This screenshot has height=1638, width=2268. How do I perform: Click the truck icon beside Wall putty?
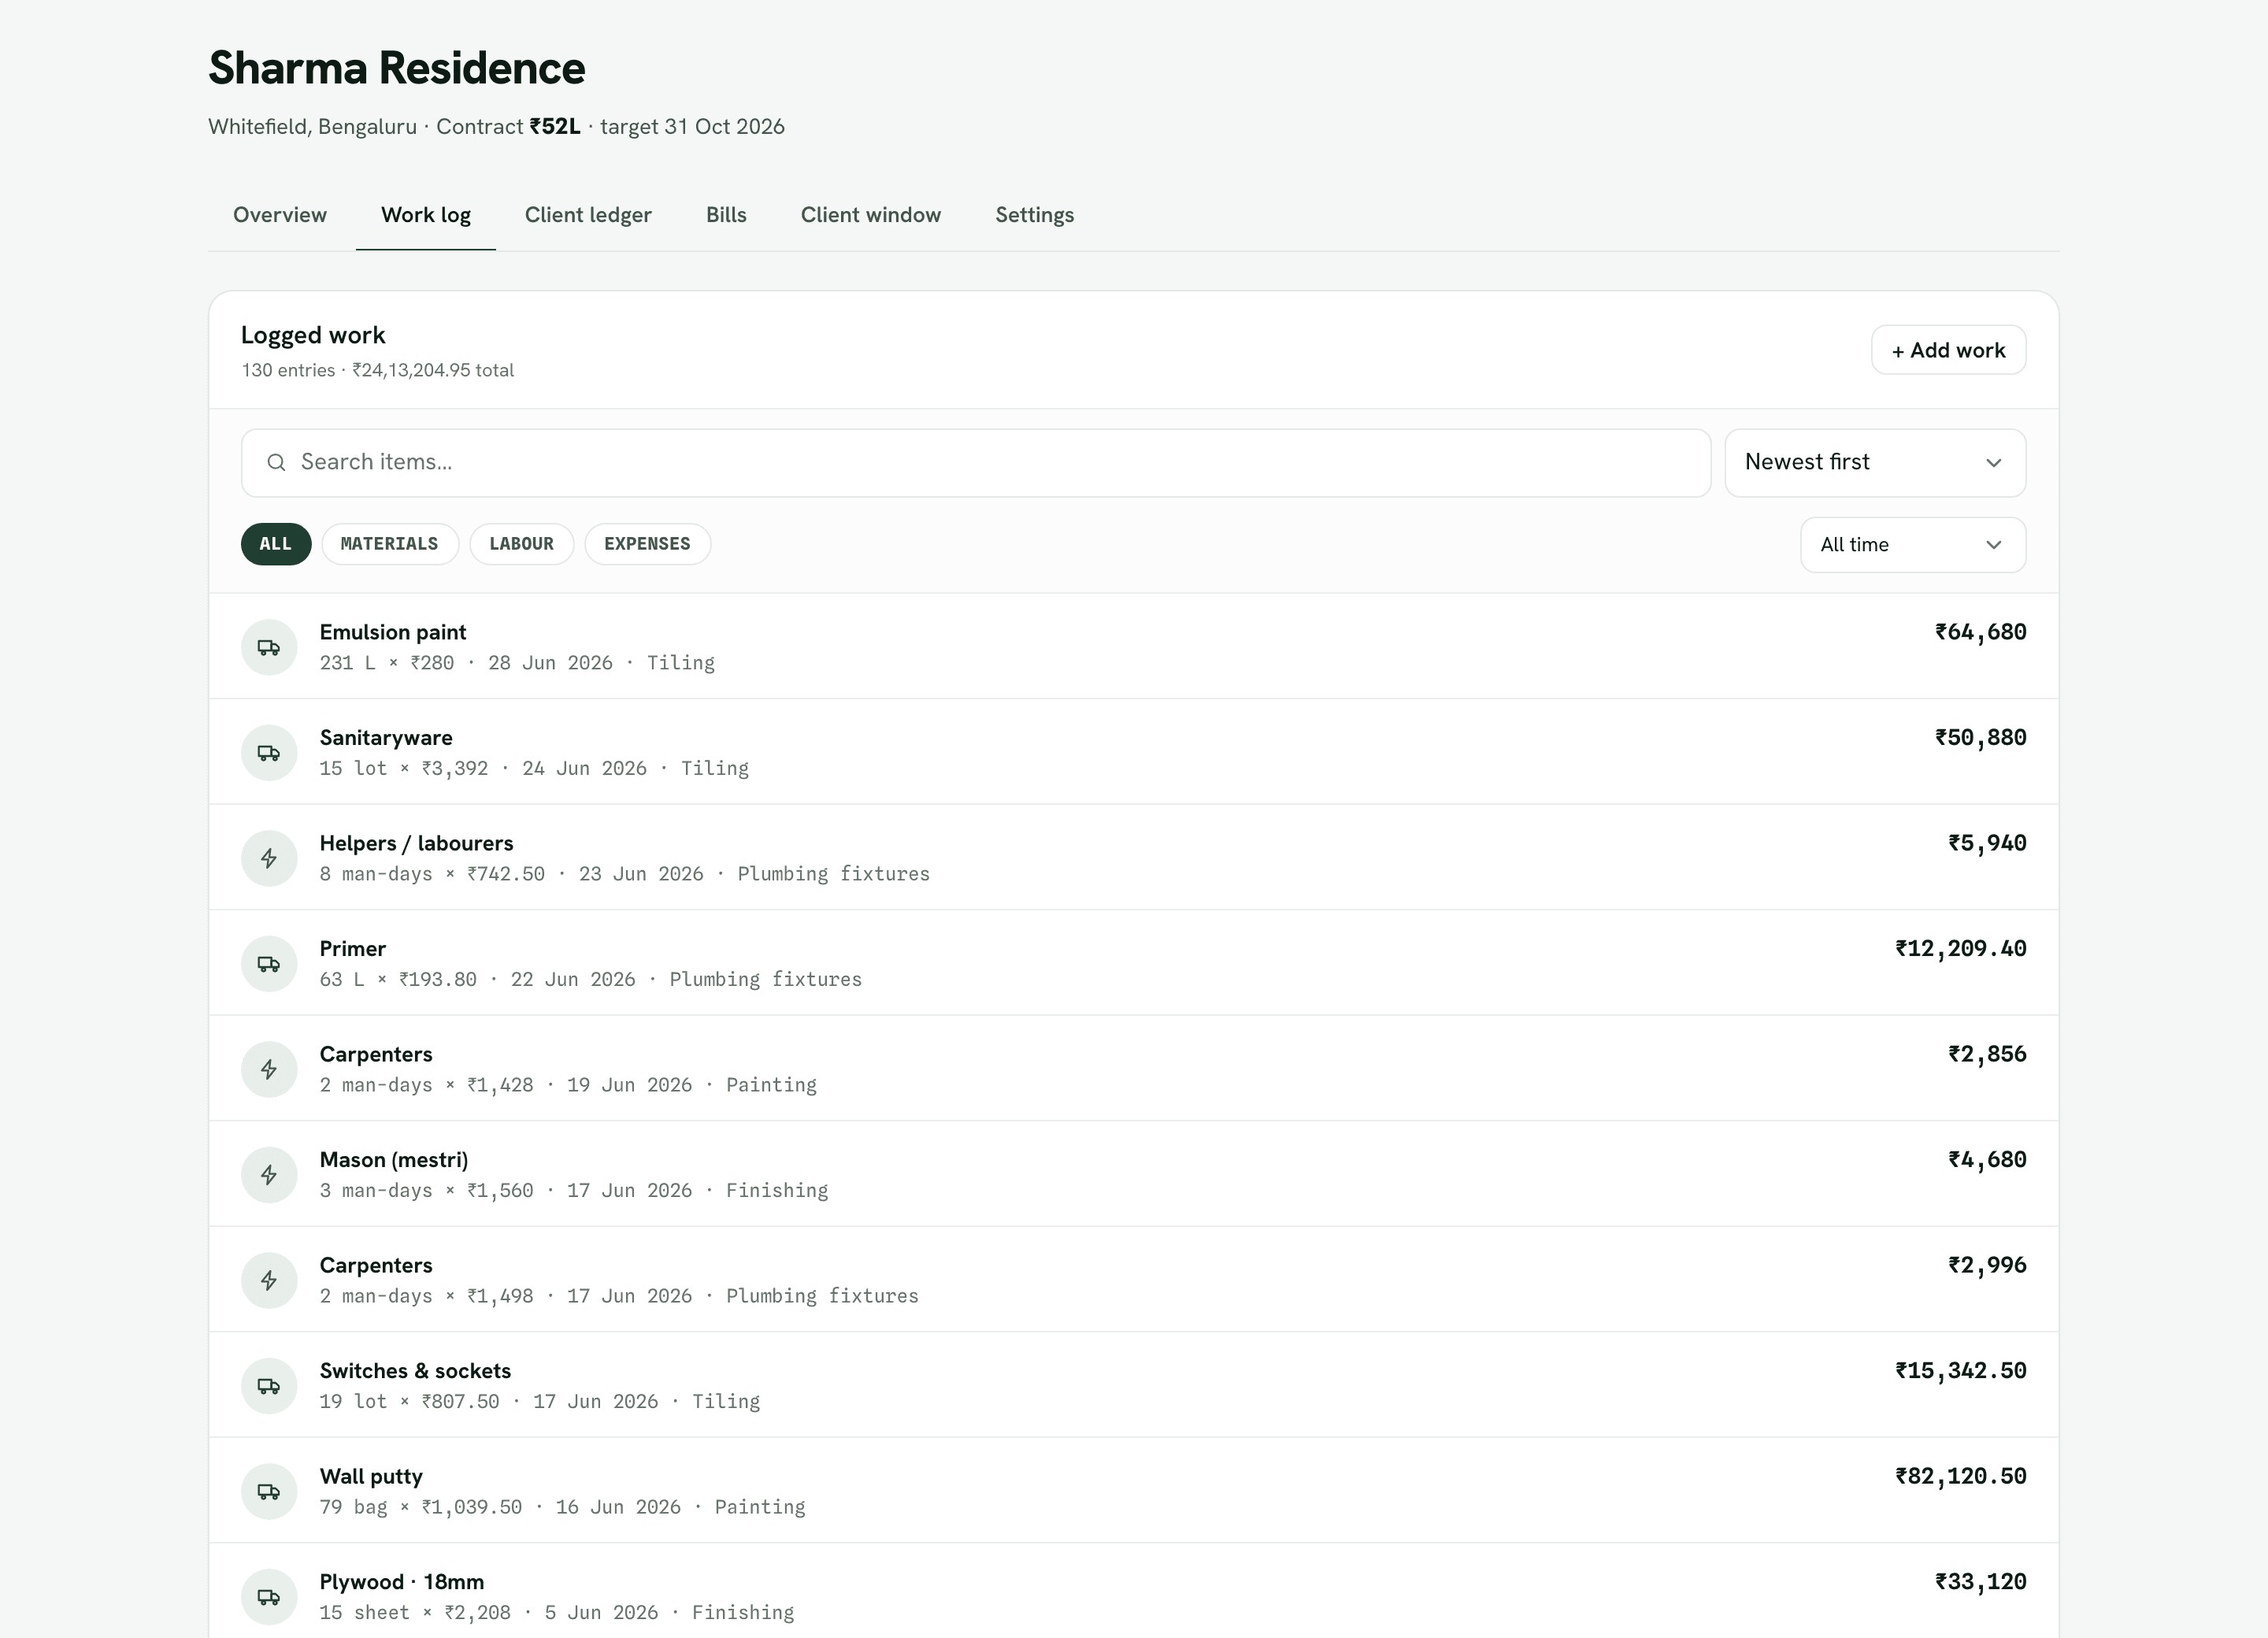click(x=269, y=1491)
